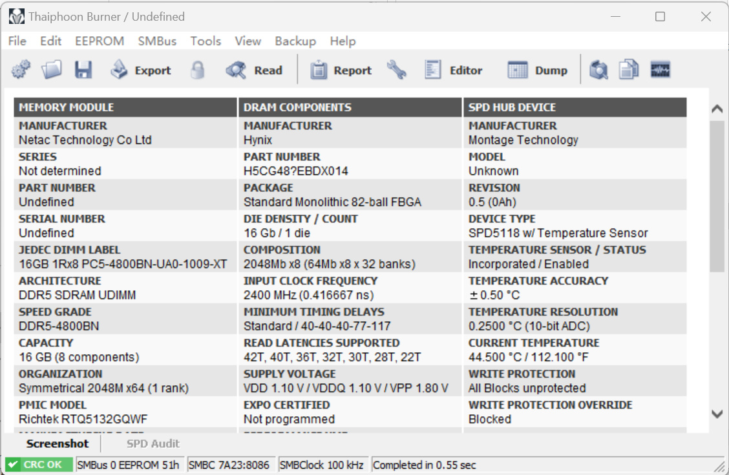Viewport: 729px width, 475px height.
Task: Click composition 2048Mb x8 value
Action: coord(330,264)
